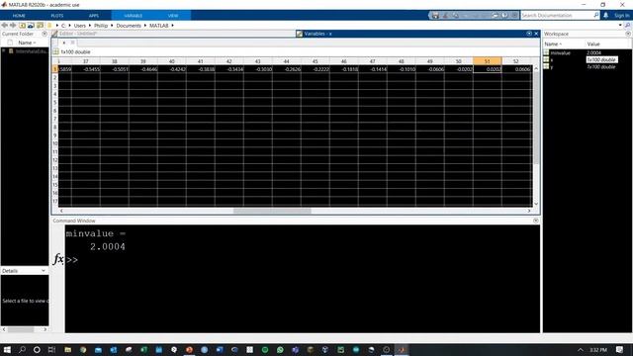Open the Windows Start menu

[7, 349]
